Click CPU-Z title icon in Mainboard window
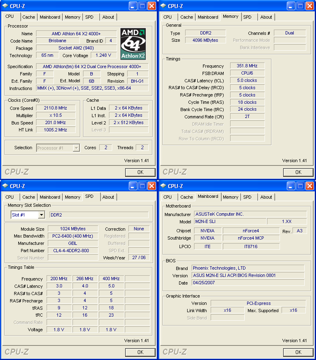The image size is (316, 360). [x=163, y=186]
